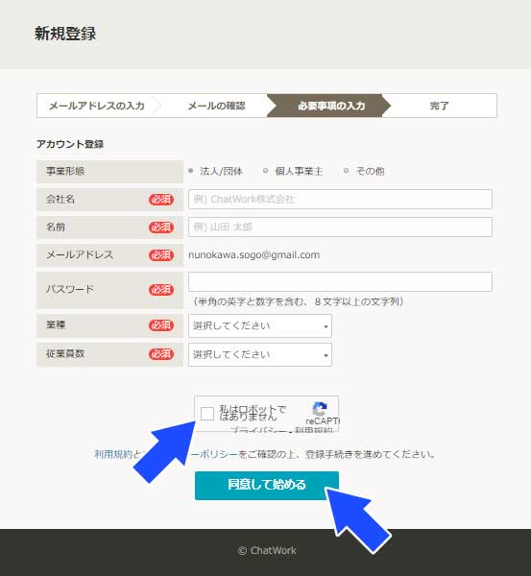The image size is (531, 576).
Task: Click the 必須 badge next to パスワード
Action: pos(161,290)
